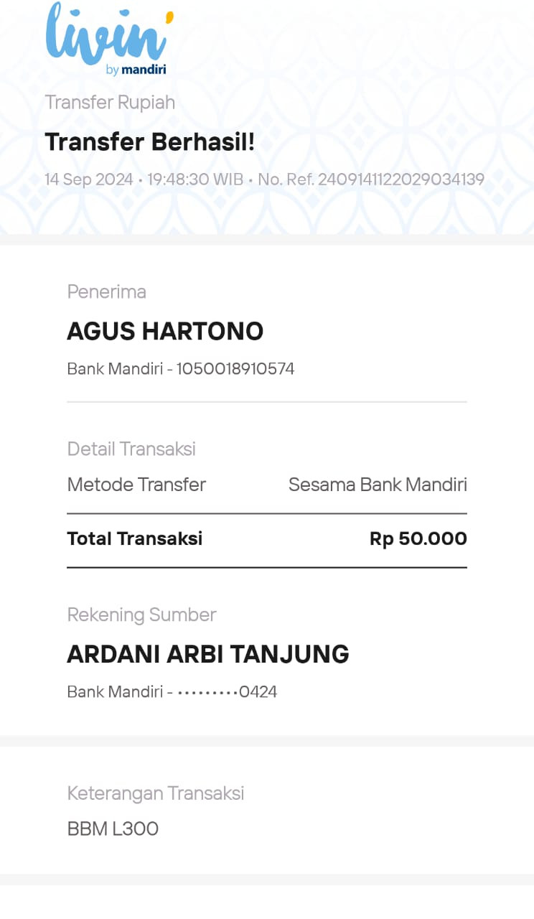Click the 'Detail Transaksi' heading
Viewport: 534px width, 919px height.
coord(131,449)
